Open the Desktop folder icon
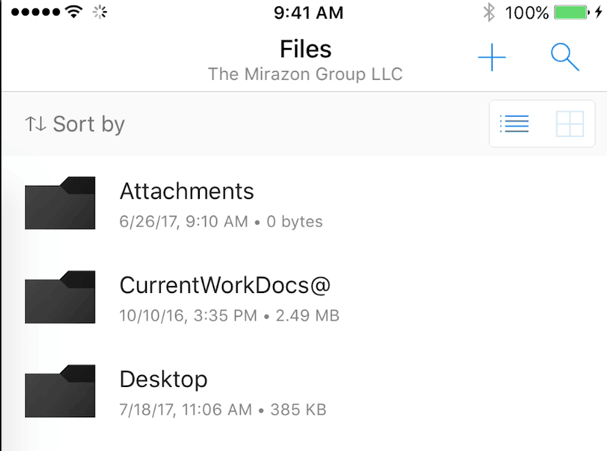The image size is (607, 451). [x=60, y=391]
